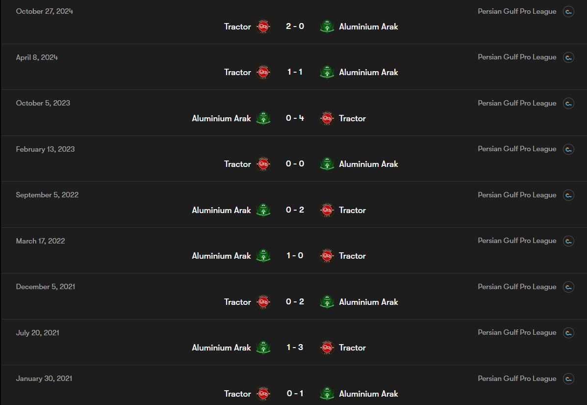Screen dimensions: 587x405
Task: Click Aluminium Arak crest in September 5, 2022 match
Action: click(263, 210)
